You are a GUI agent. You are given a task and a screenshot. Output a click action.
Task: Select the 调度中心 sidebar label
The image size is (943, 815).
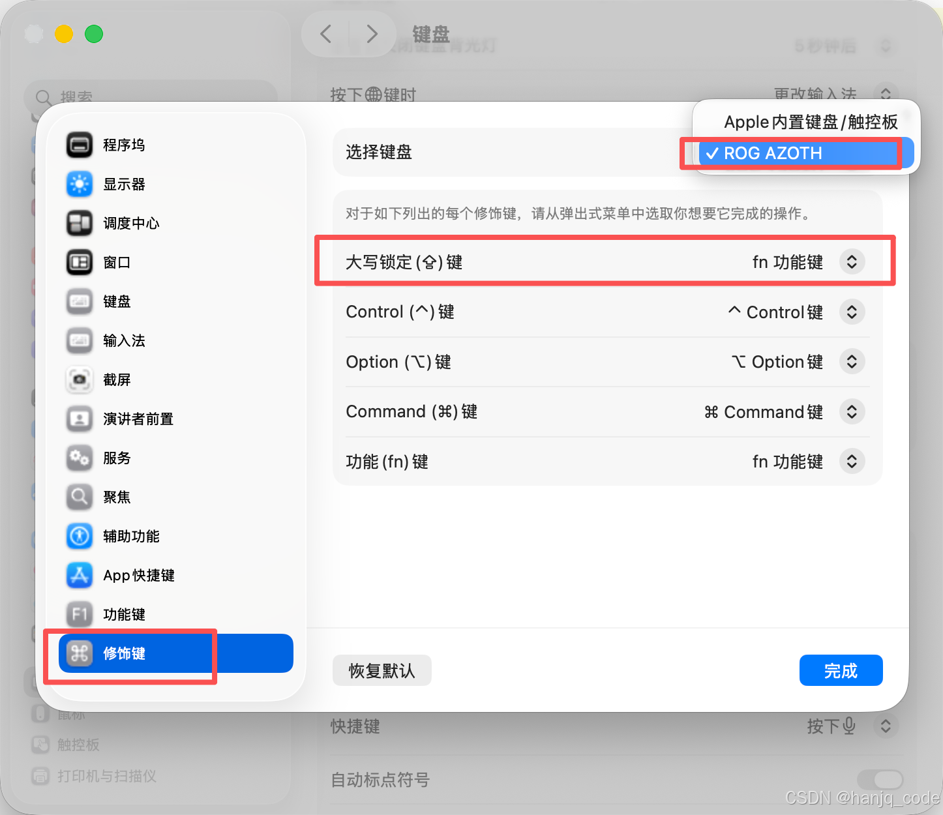point(131,223)
